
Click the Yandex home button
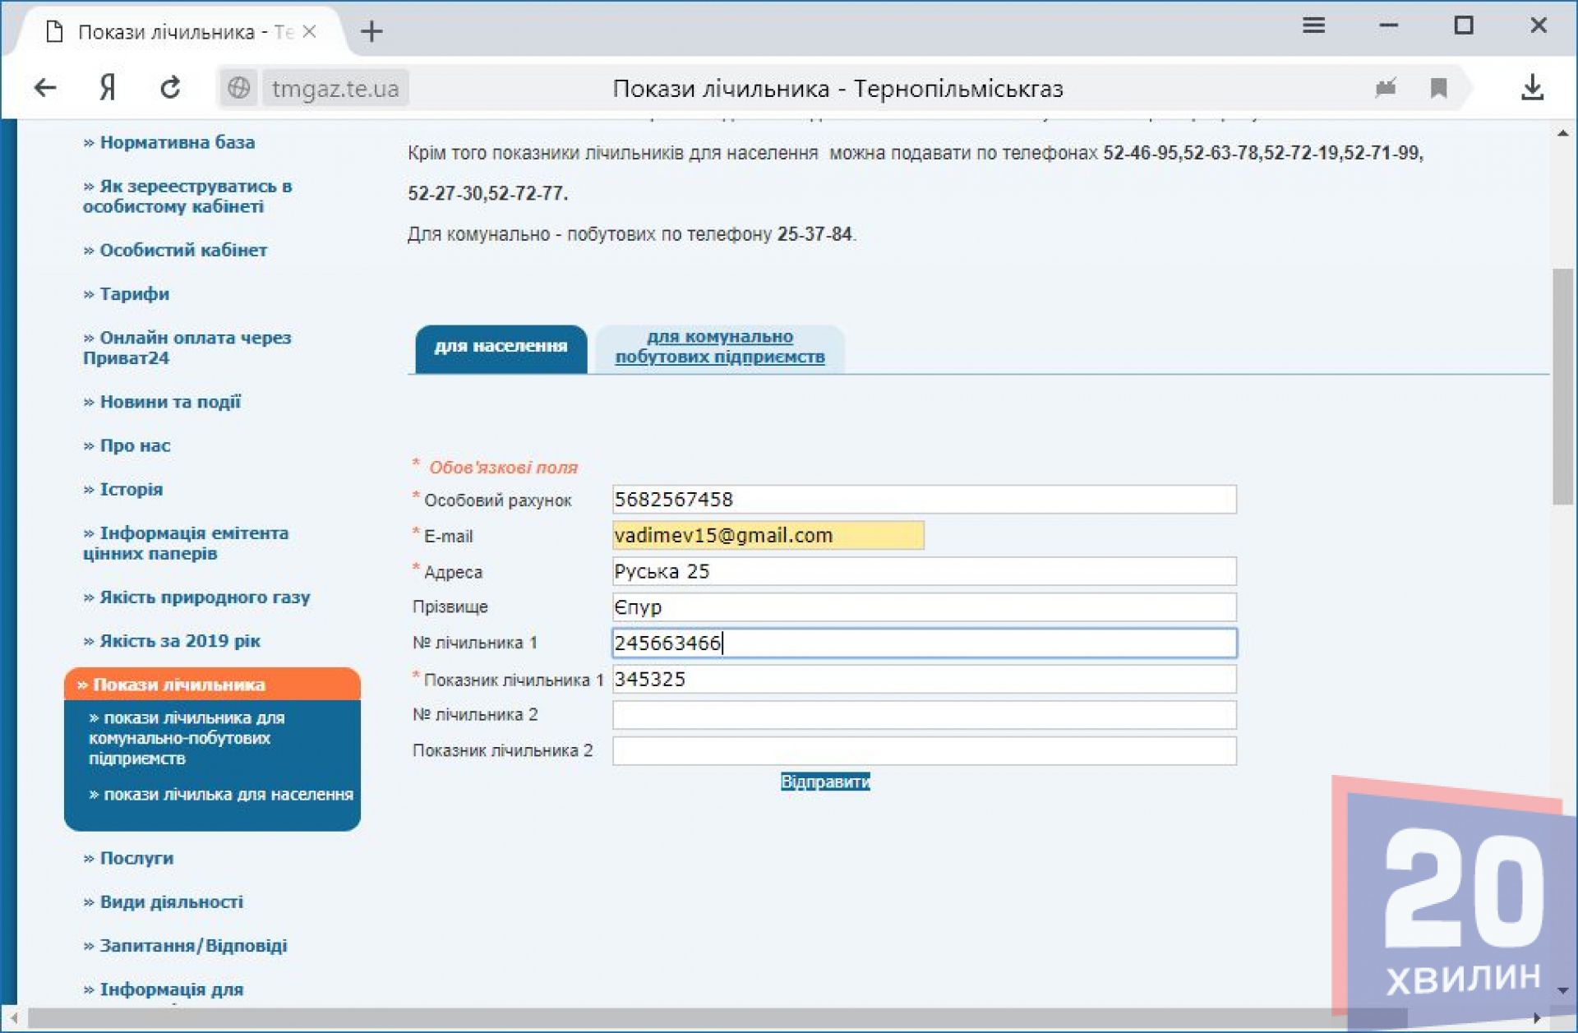coord(108,87)
